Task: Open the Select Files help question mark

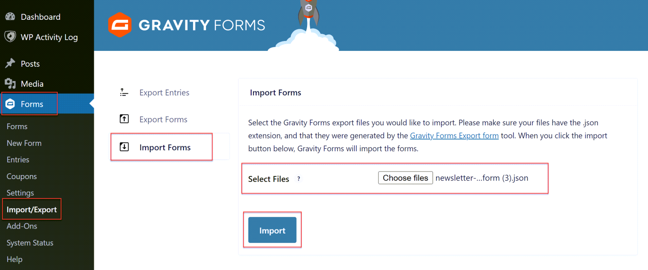Action: tap(298, 179)
